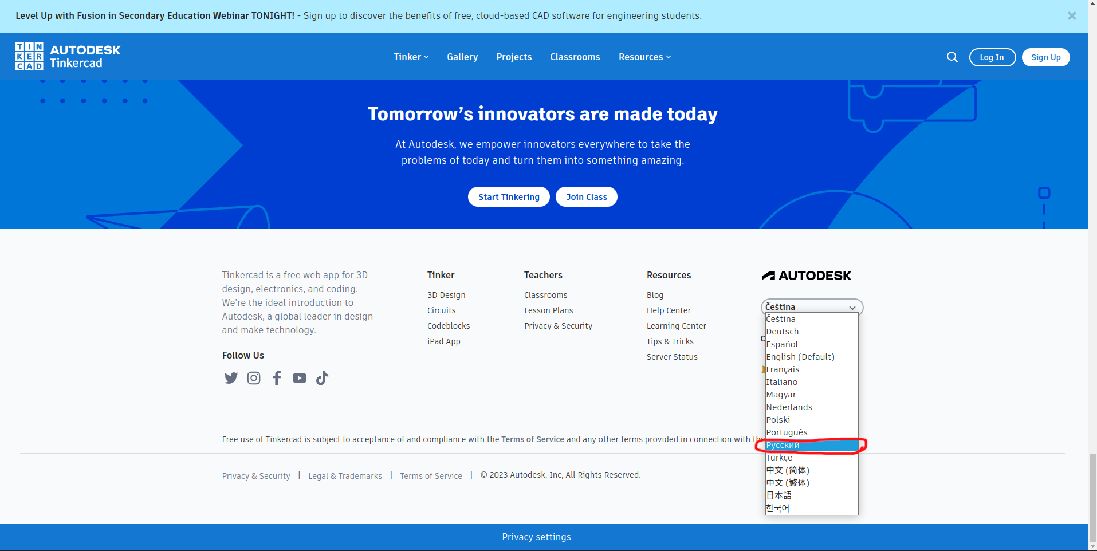This screenshot has height=551, width=1097.
Task: Select Français language option
Action: [x=812, y=369]
